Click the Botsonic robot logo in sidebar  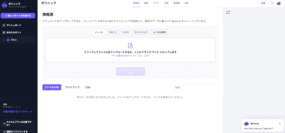(x=4, y=5)
